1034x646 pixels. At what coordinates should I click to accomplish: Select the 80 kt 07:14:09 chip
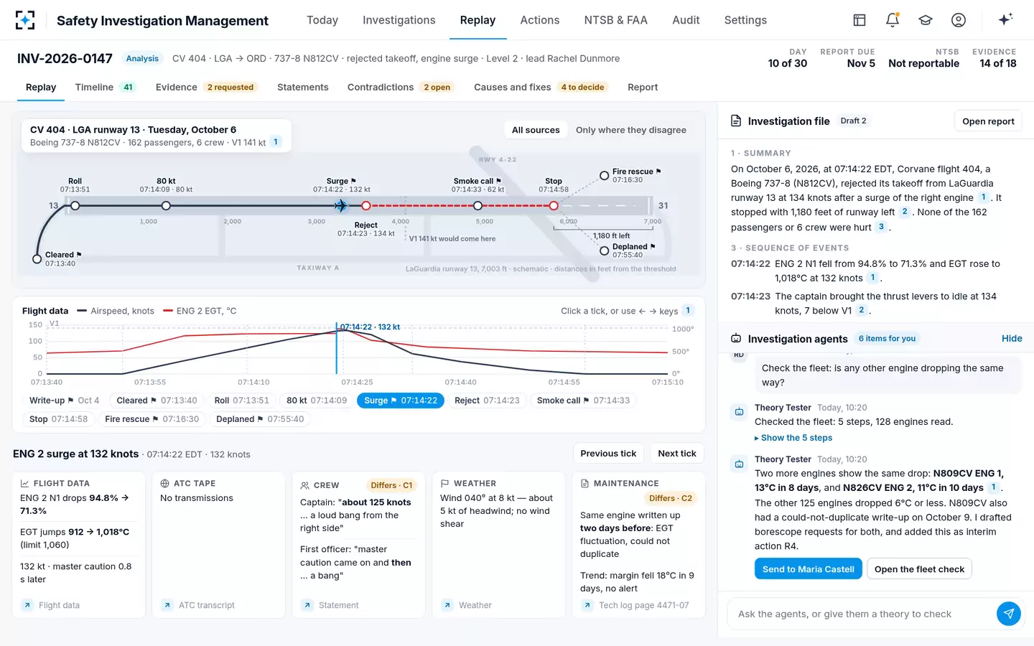point(317,401)
